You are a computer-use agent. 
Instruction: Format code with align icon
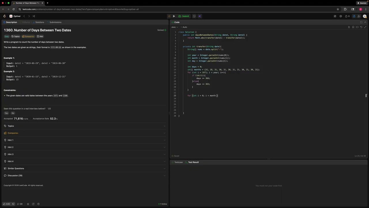pos(349,27)
